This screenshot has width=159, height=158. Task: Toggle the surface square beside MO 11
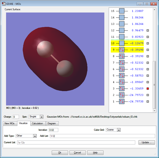click(148, 37)
